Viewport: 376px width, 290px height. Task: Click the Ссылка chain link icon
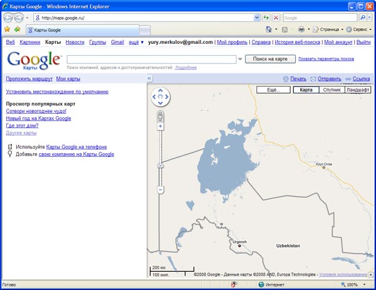(x=348, y=79)
